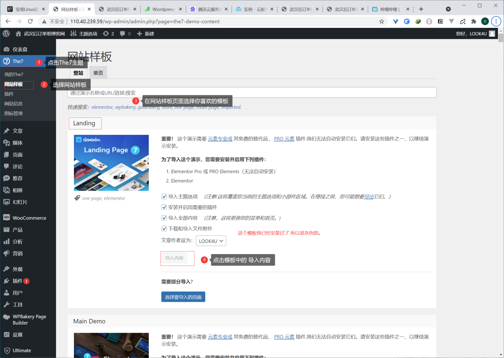Open 网站信息 submenu item

click(13, 104)
